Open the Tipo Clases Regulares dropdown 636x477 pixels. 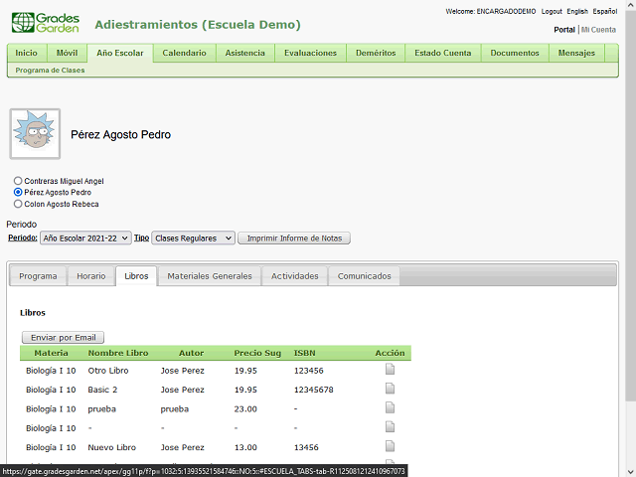193,238
